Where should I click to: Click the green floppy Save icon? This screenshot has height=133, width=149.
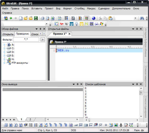pyautogui.click(x=36, y=18)
